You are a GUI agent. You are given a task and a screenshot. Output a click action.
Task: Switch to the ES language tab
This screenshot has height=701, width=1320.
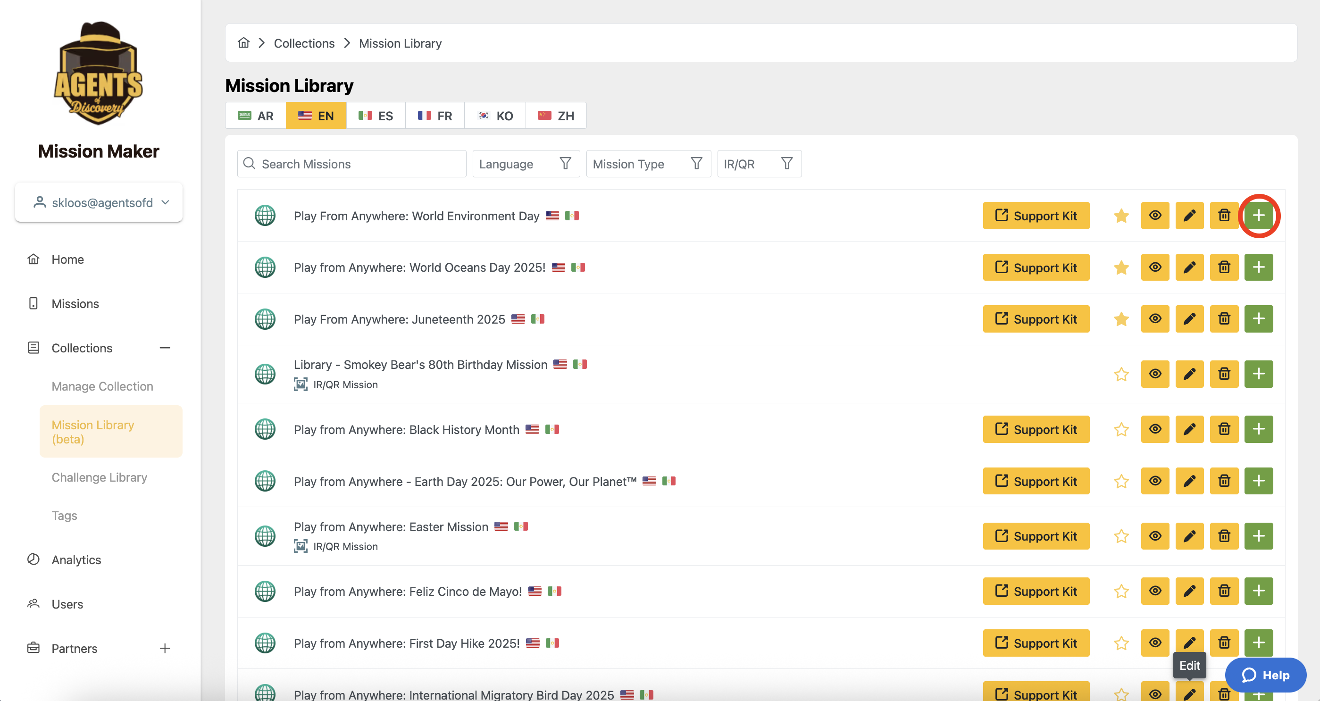pyautogui.click(x=376, y=116)
